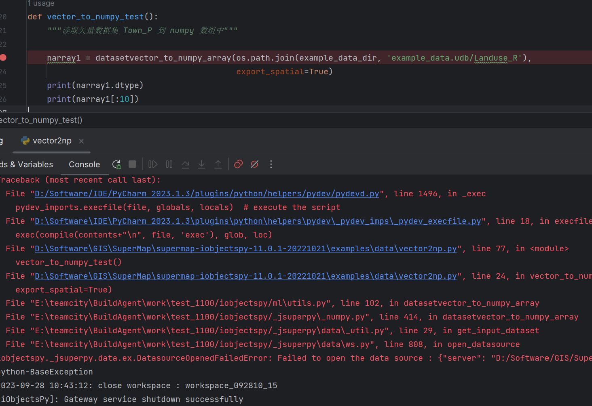Click the print(narray1[:10]) line
This screenshot has width=592, height=406.
click(x=93, y=99)
